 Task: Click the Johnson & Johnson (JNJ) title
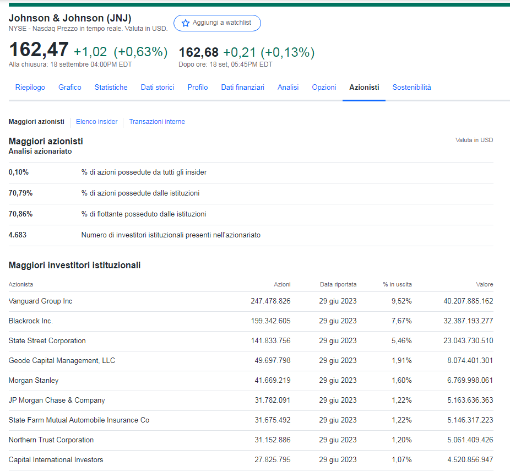(70, 18)
